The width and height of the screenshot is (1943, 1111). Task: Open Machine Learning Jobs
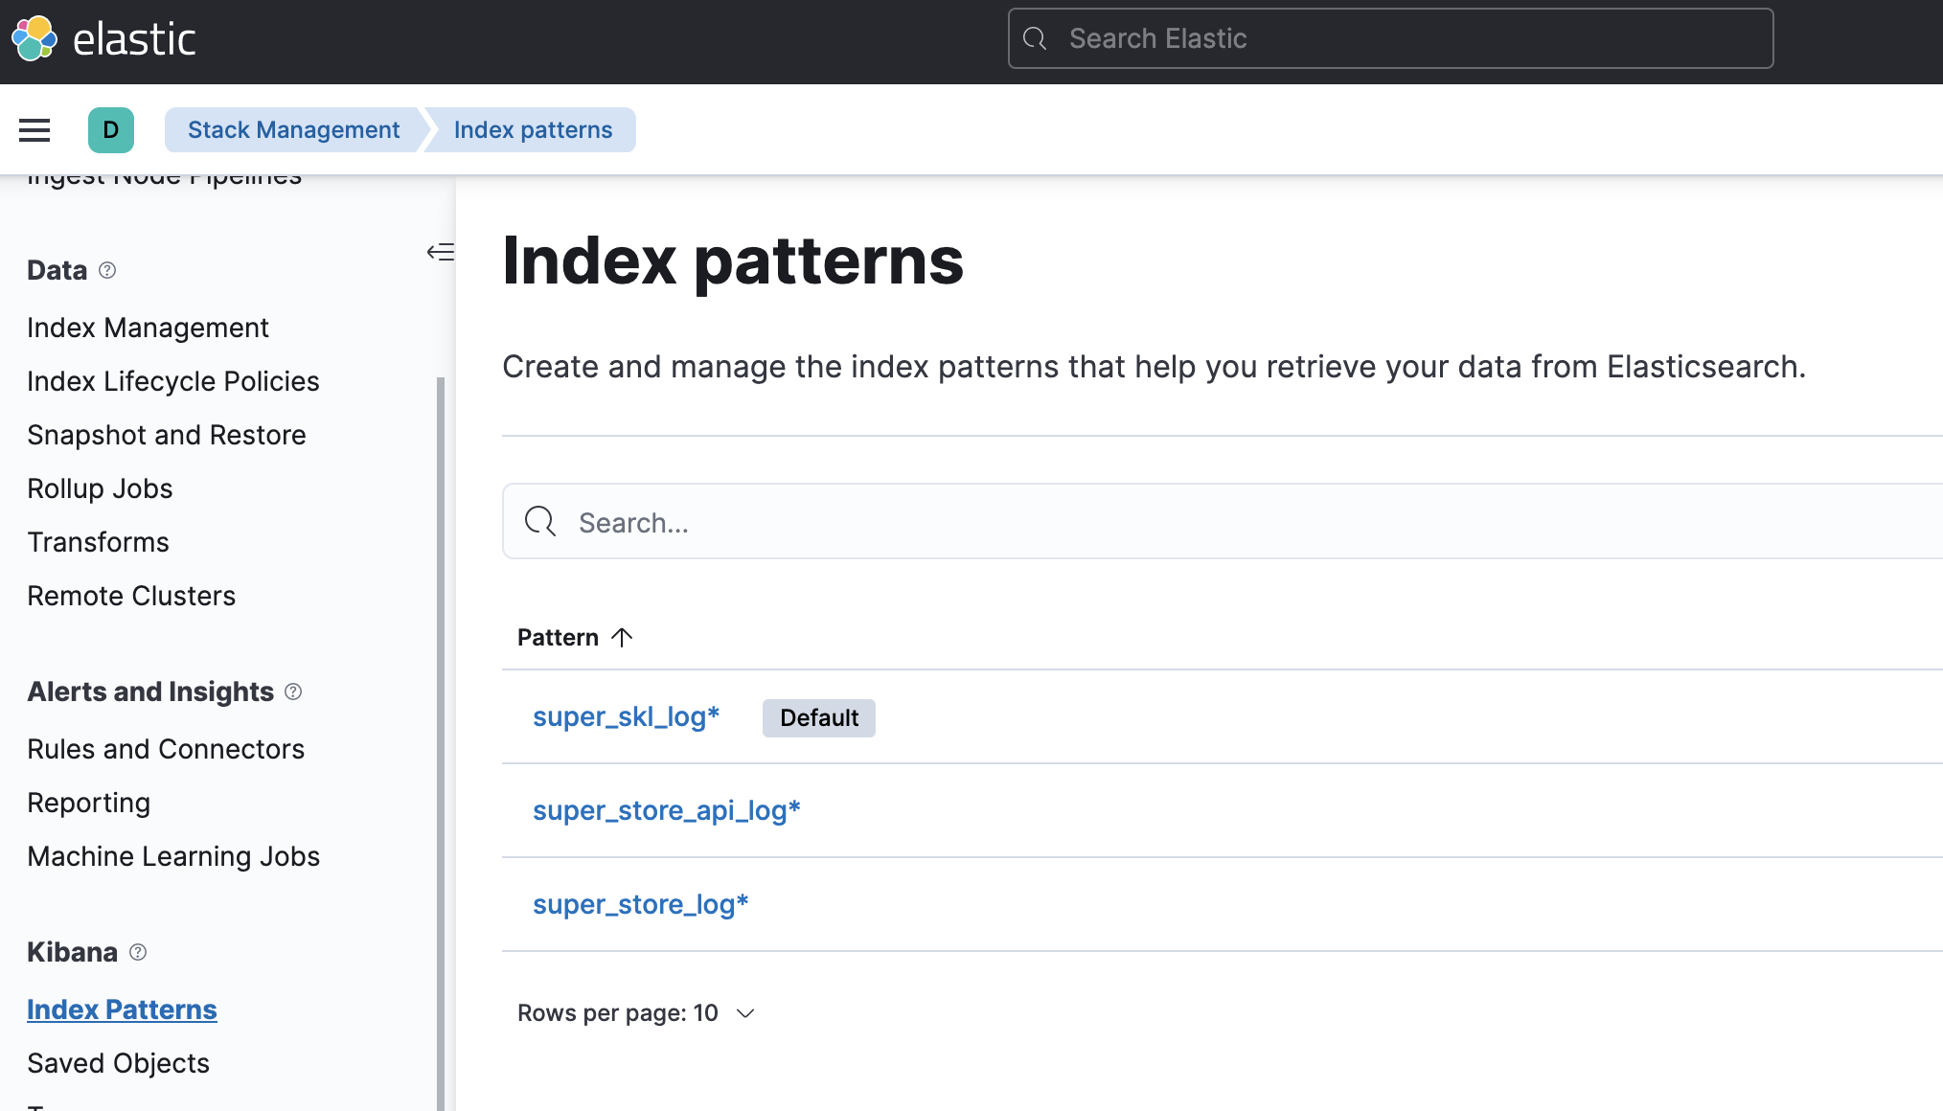coord(173,856)
